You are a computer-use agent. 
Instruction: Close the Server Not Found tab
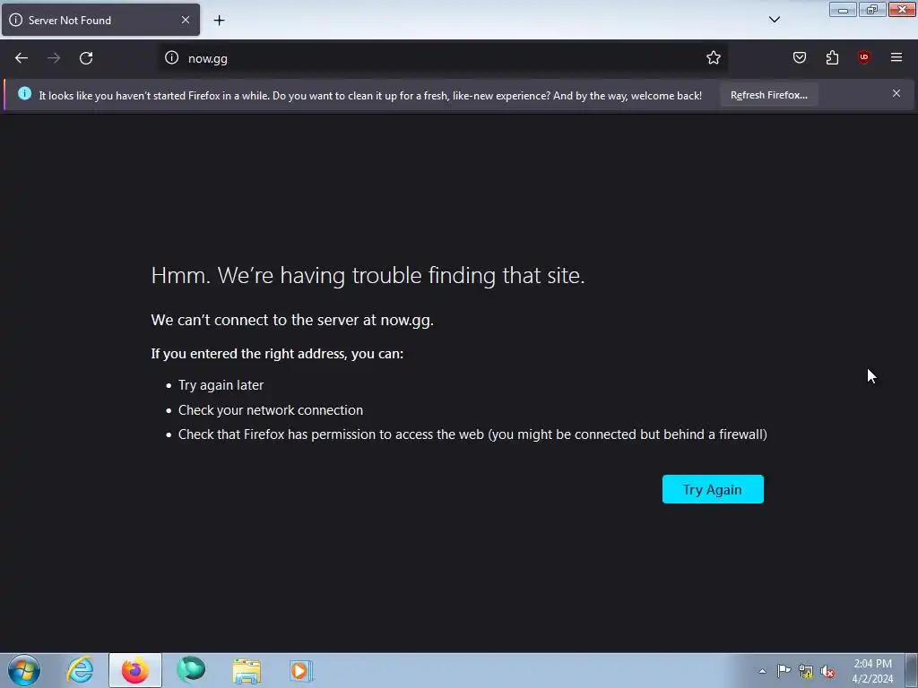tap(186, 20)
